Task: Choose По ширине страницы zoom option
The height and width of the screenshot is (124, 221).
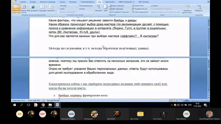Action: coord(119,12)
